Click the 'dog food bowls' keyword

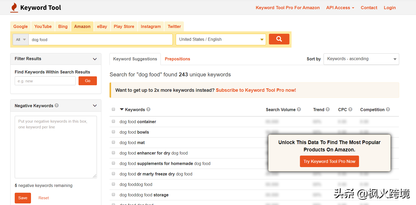coord(134,132)
